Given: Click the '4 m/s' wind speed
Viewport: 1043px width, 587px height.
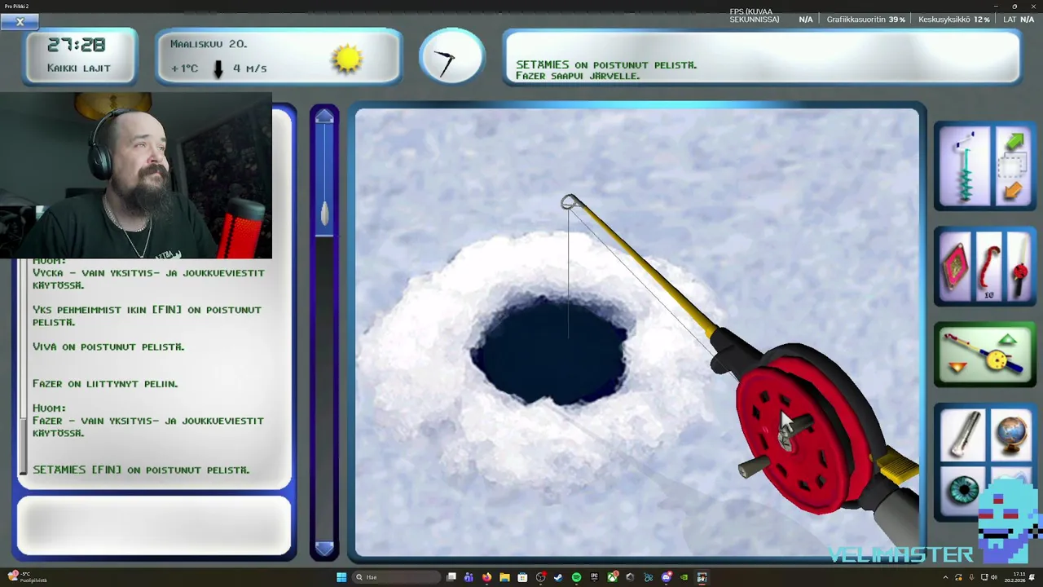Looking at the screenshot, I should (250, 68).
